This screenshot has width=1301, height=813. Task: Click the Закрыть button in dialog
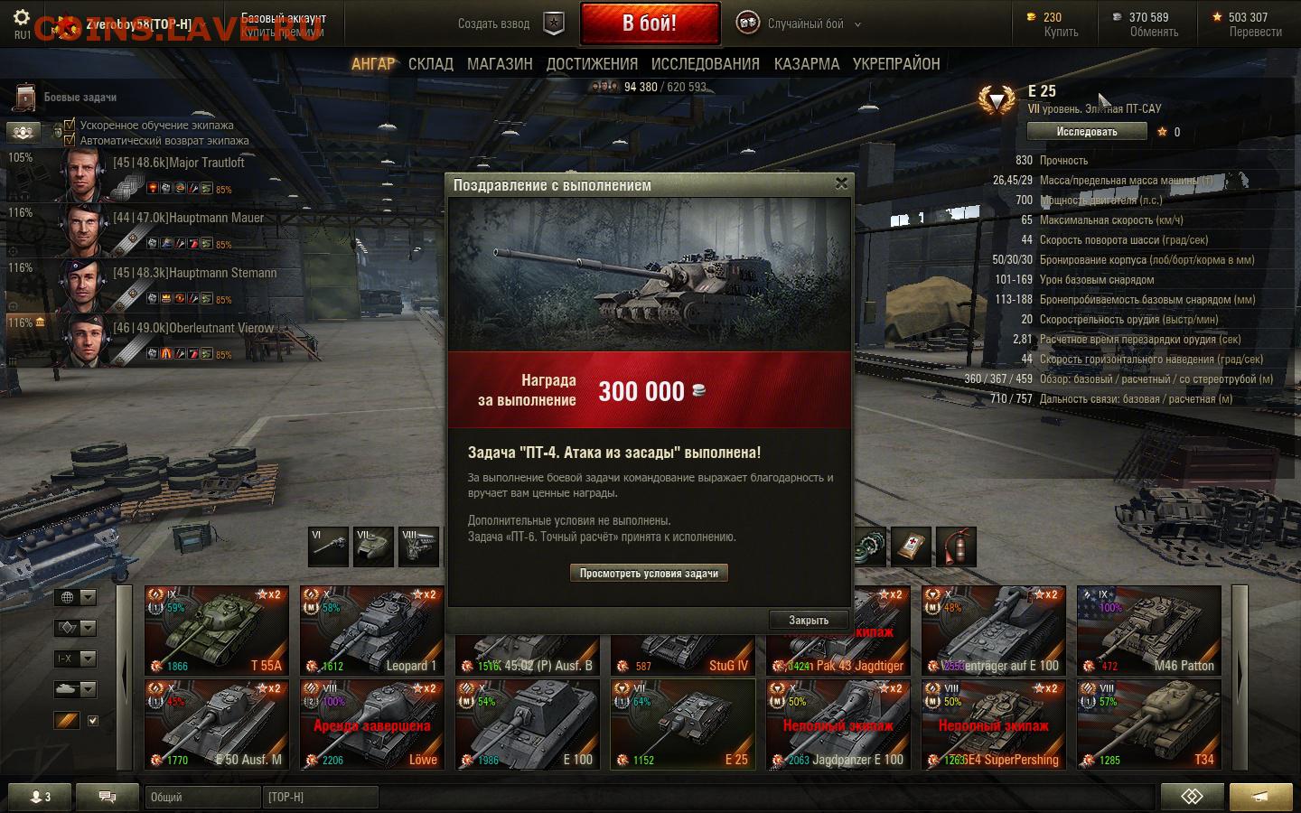[809, 620]
